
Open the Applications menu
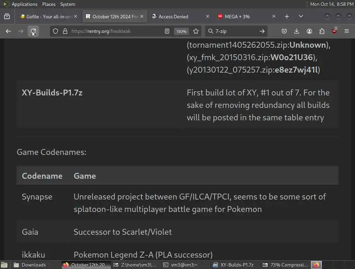pyautogui.click(x=25, y=4)
